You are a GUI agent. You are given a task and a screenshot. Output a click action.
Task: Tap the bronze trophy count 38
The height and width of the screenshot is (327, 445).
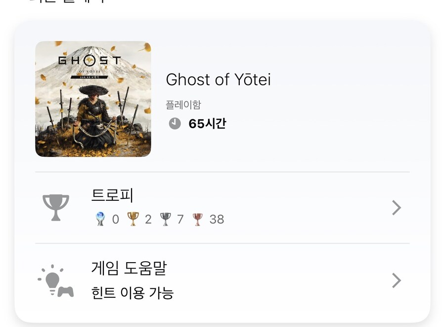217,219
